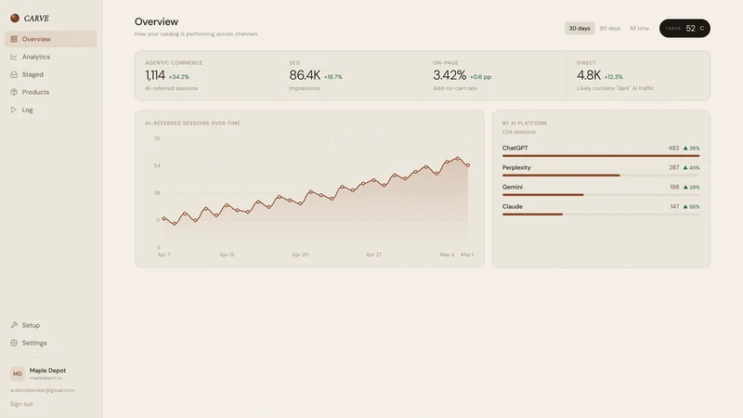Viewport: 743px width, 418px height.
Task: Go to the Staged section label
Action: pos(33,74)
